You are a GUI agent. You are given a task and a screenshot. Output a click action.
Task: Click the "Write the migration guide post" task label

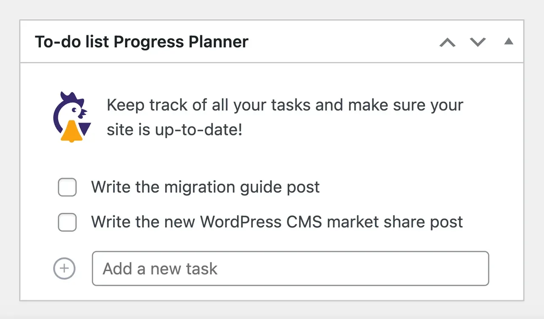[205, 187]
